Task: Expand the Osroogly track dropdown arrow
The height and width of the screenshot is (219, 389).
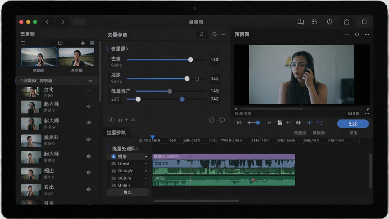Action: coord(145,171)
